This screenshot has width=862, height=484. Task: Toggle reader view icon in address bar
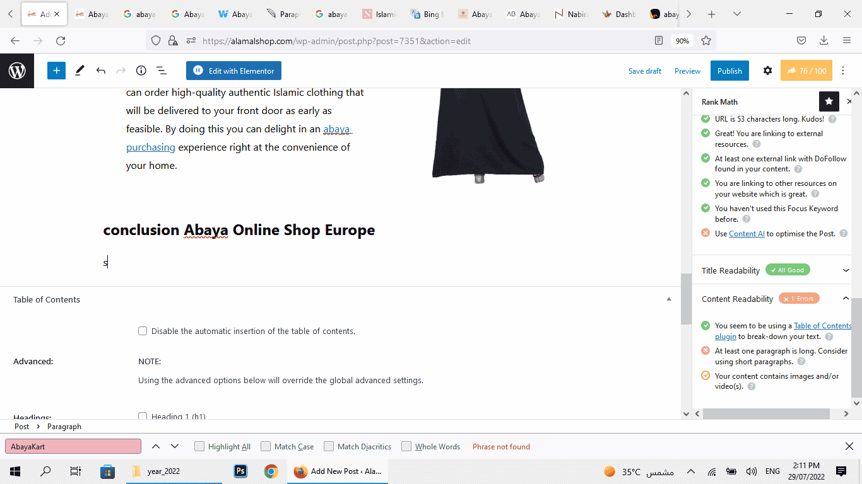[659, 41]
